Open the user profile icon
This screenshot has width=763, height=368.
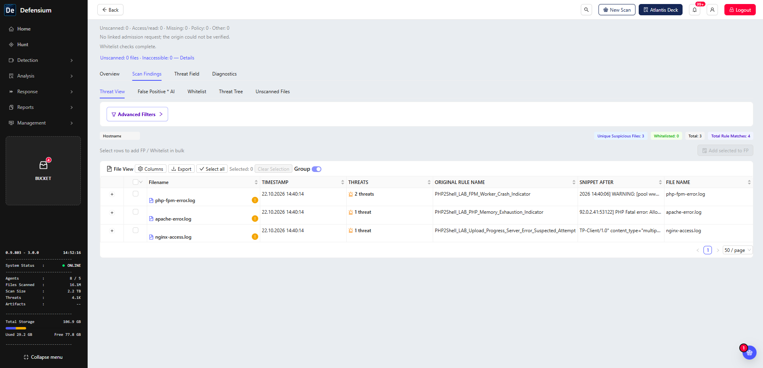click(712, 10)
